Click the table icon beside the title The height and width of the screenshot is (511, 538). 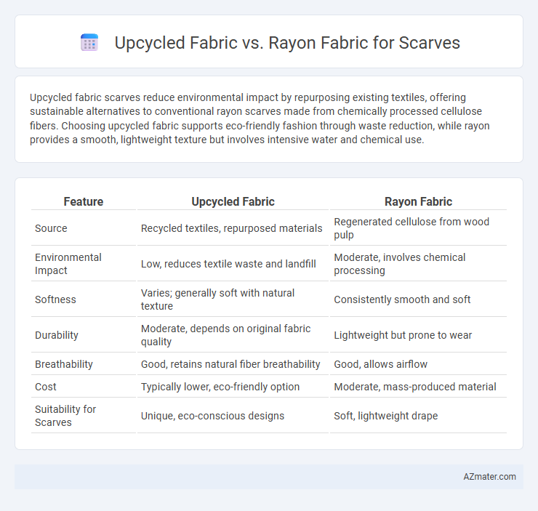pyautogui.click(x=89, y=43)
